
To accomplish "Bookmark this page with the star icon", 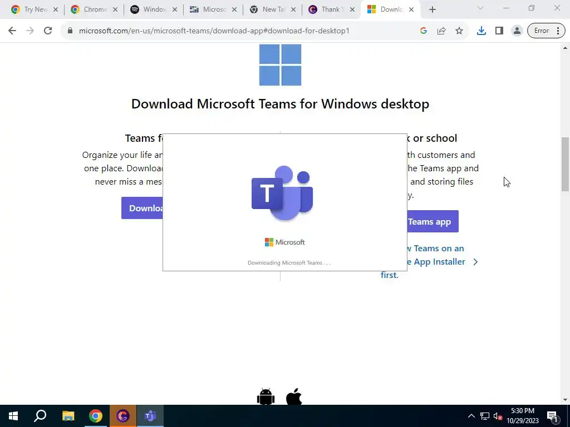I will tap(459, 31).
